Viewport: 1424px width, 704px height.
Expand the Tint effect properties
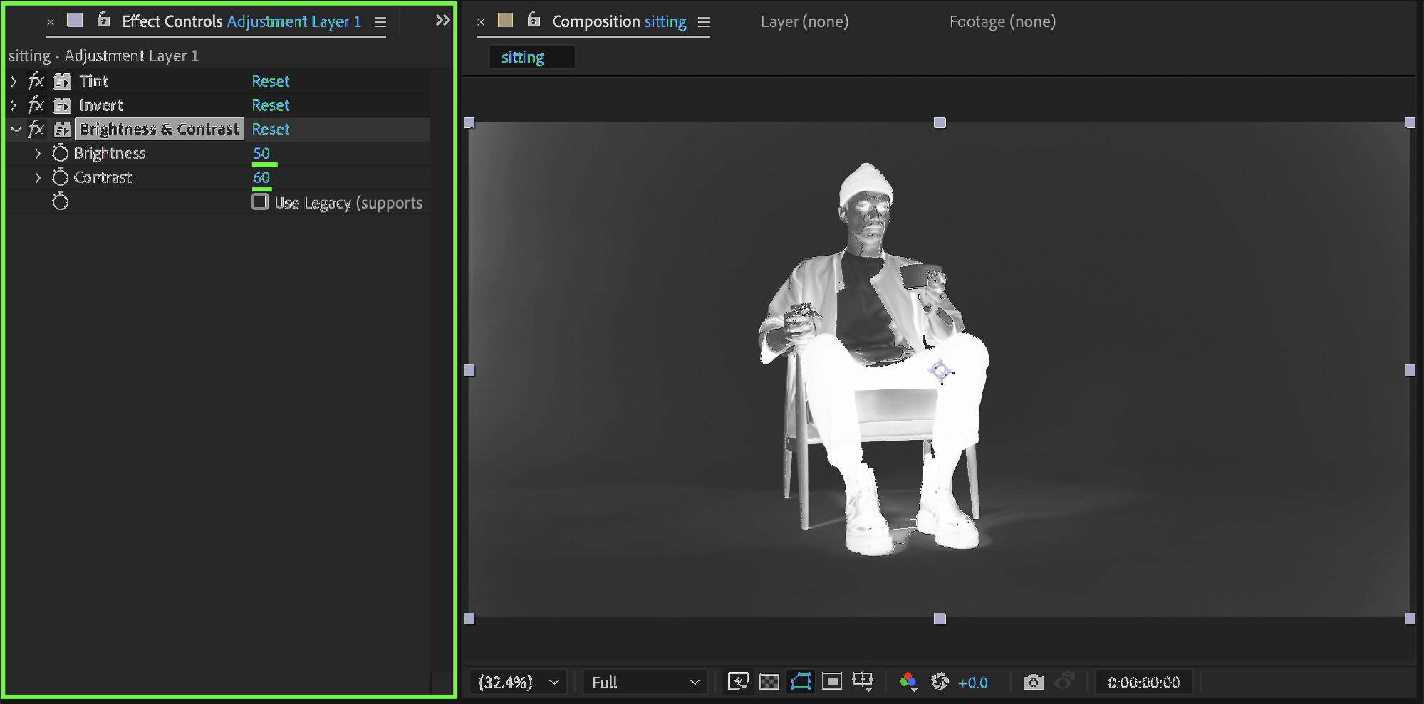coord(14,81)
